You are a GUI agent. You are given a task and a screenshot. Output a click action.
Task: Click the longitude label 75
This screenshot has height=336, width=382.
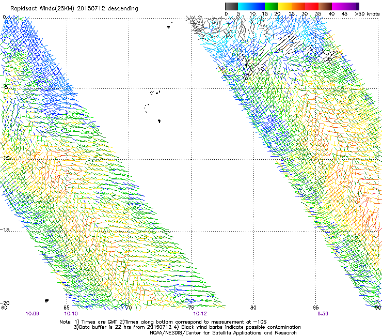pos(191,308)
